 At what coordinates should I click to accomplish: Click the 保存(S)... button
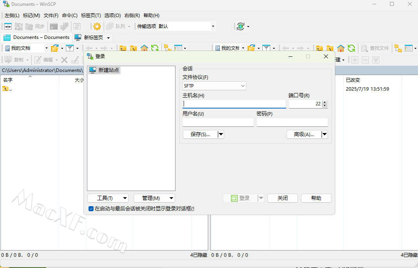pyautogui.click(x=200, y=135)
